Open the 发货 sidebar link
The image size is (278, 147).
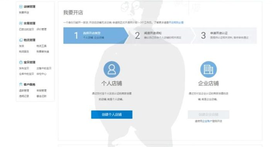click(x=22, y=46)
